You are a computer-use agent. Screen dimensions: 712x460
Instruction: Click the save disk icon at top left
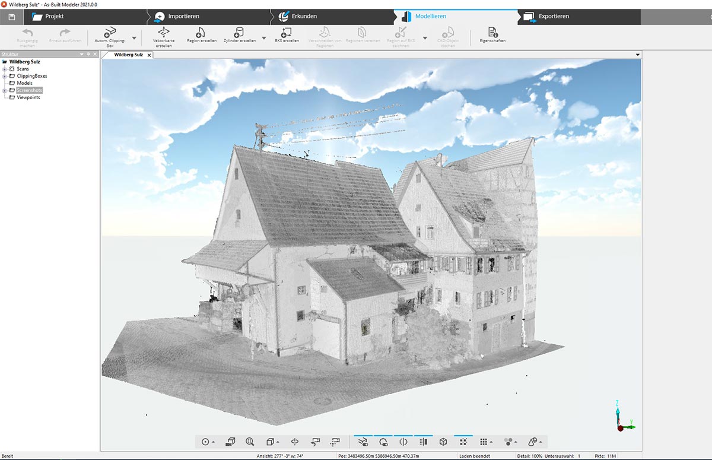coord(11,17)
